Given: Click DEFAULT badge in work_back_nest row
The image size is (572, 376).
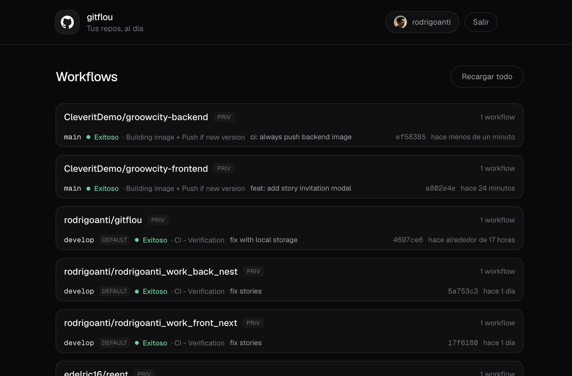Looking at the screenshot, I should [x=114, y=291].
